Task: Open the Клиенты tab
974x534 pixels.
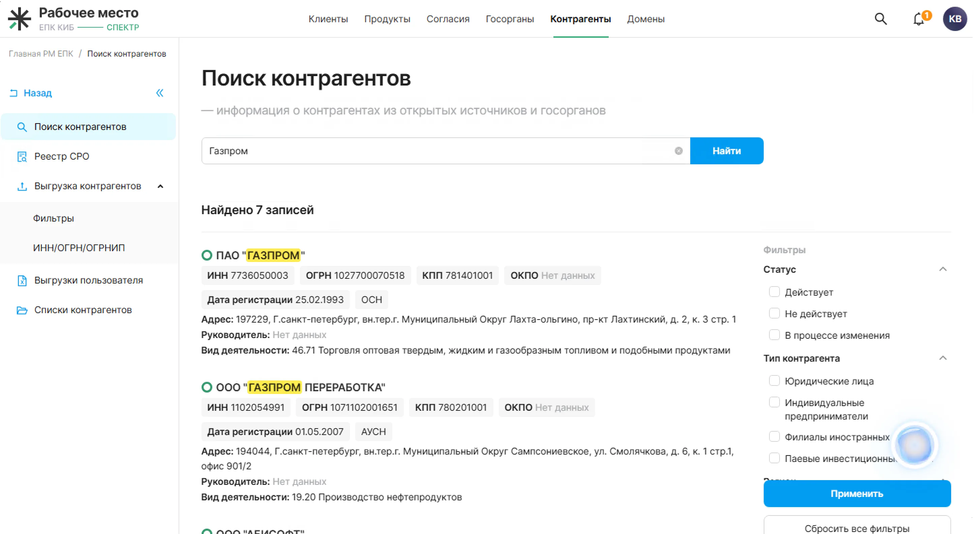Action: click(x=328, y=19)
